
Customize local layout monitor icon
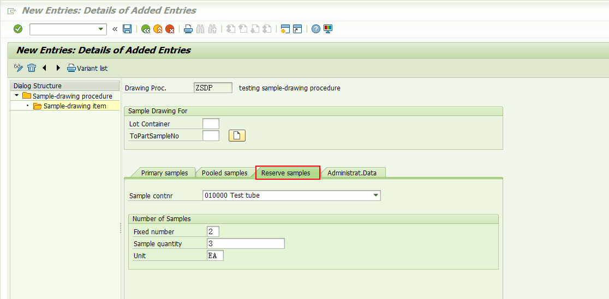click(x=328, y=29)
